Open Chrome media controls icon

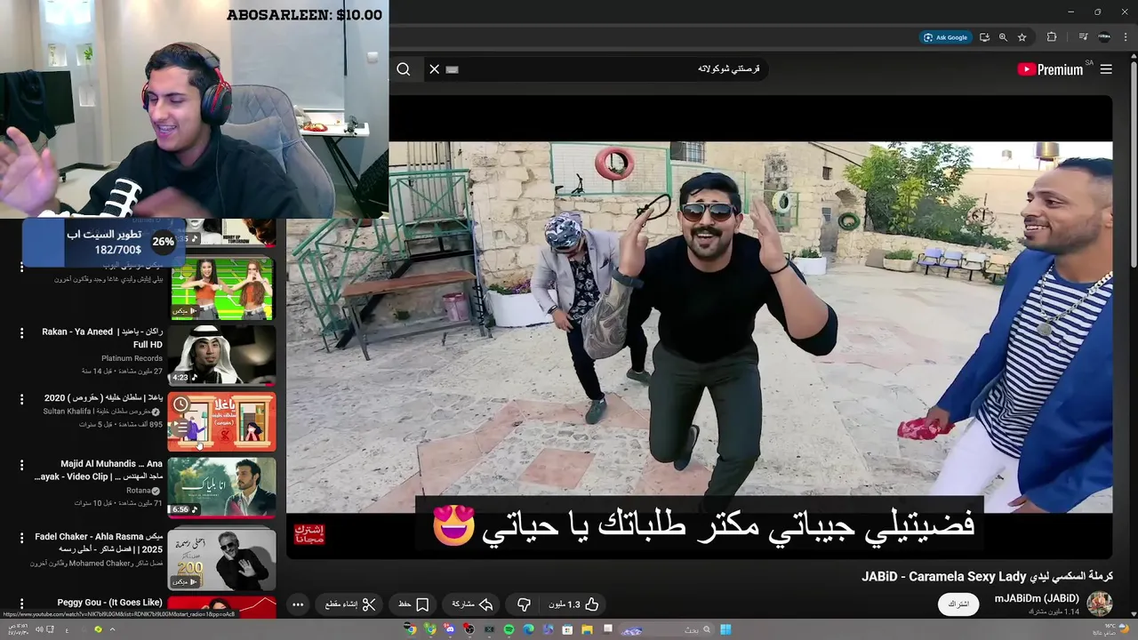[x=1083, y=37]
